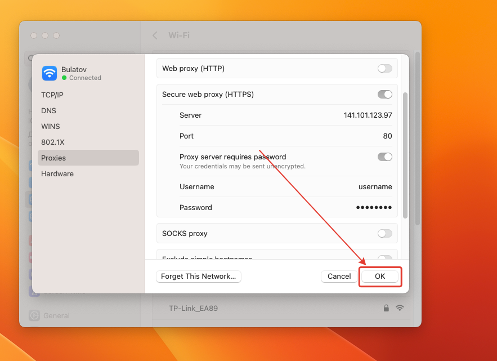Select the WINS section
The height and width of the screenshot is (361, 497).
[x=51, y=127]
